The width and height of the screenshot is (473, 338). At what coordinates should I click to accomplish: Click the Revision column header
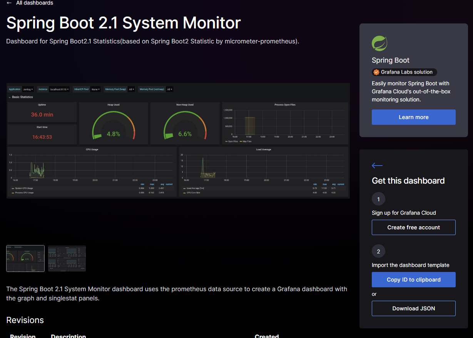click(23, 336)
